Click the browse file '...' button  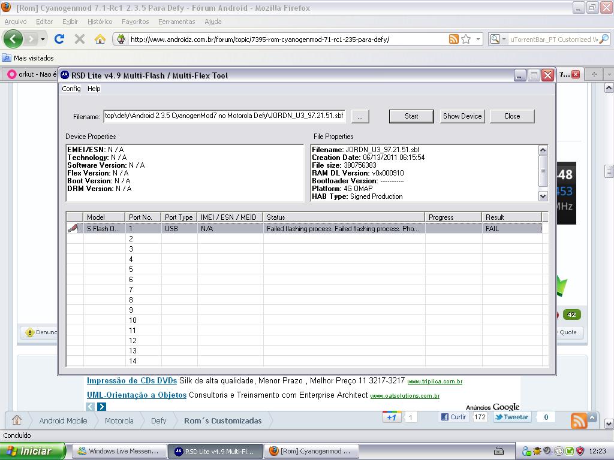tap(360, 117)
